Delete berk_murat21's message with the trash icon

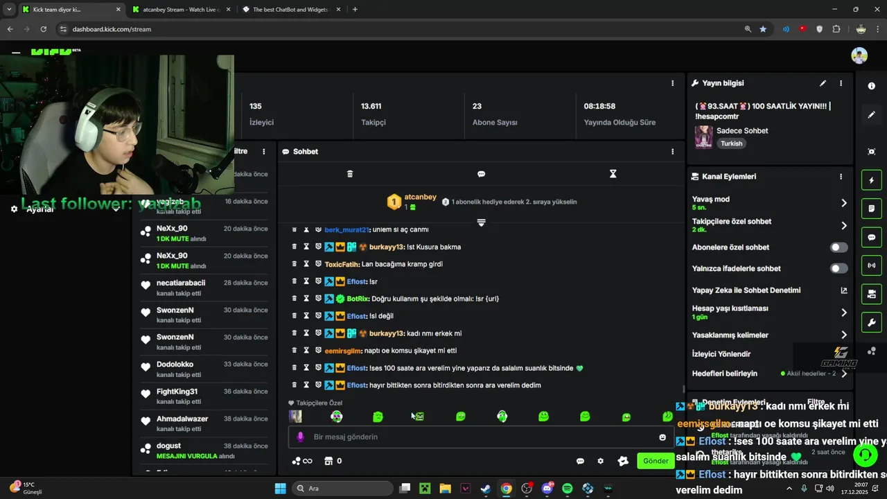(295, 229)
